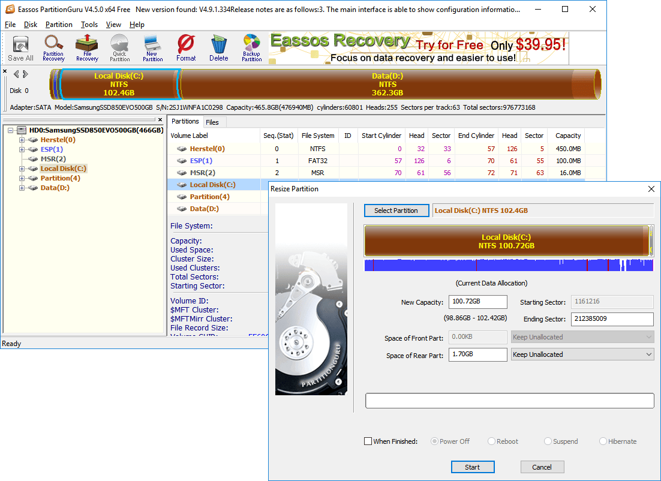Open the Partition menu

[x=59, y=25]
